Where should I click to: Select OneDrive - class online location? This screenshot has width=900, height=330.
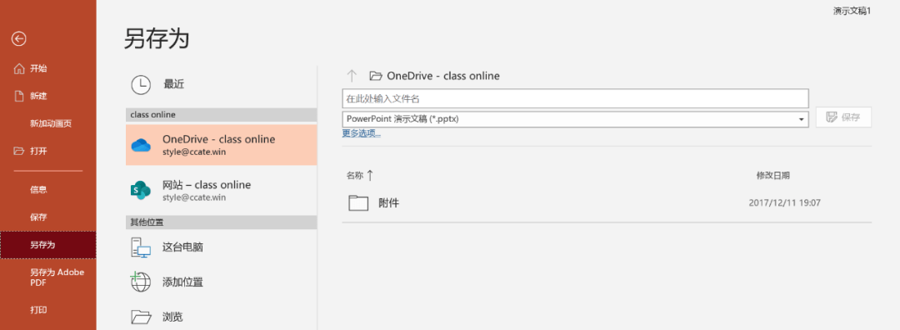(x=221, y=145)
